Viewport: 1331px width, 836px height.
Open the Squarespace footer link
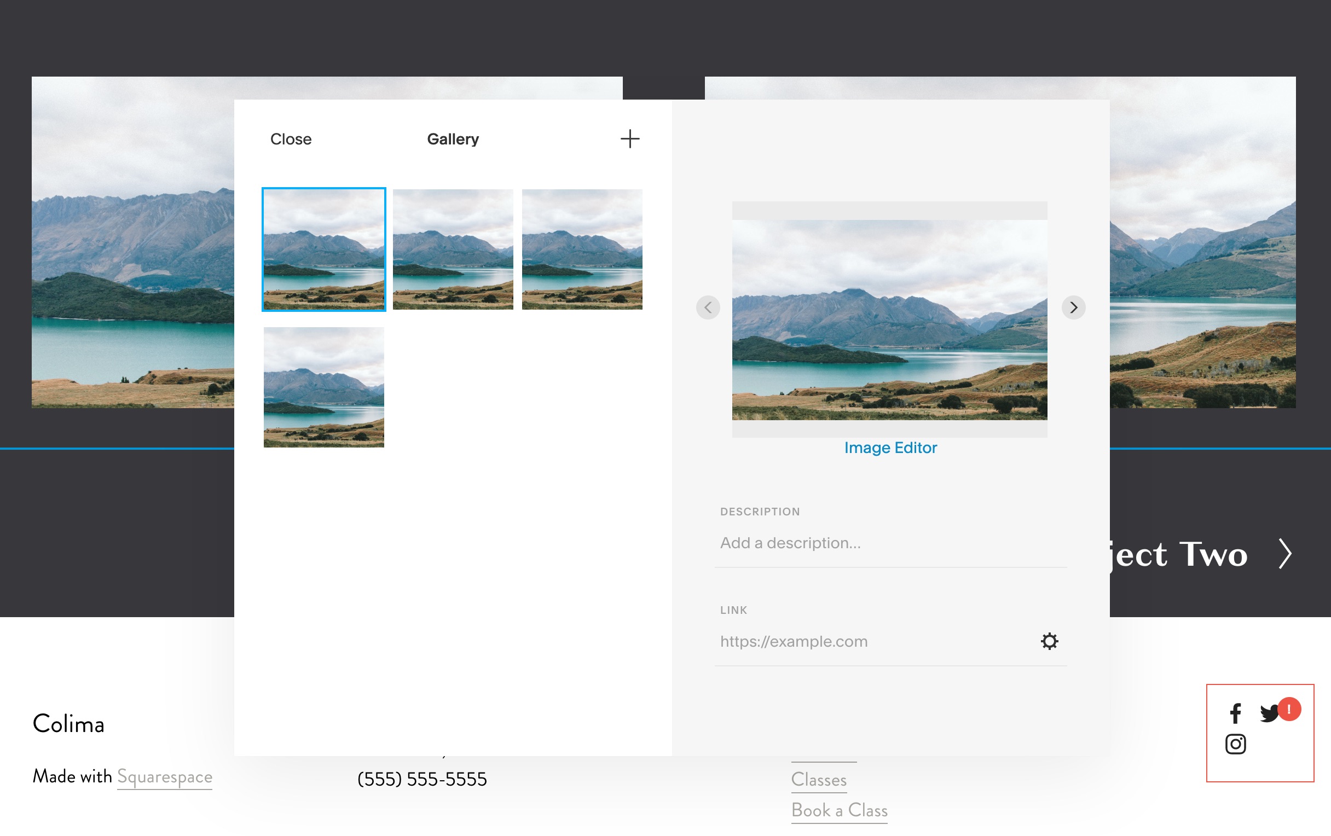pos(165,776)
